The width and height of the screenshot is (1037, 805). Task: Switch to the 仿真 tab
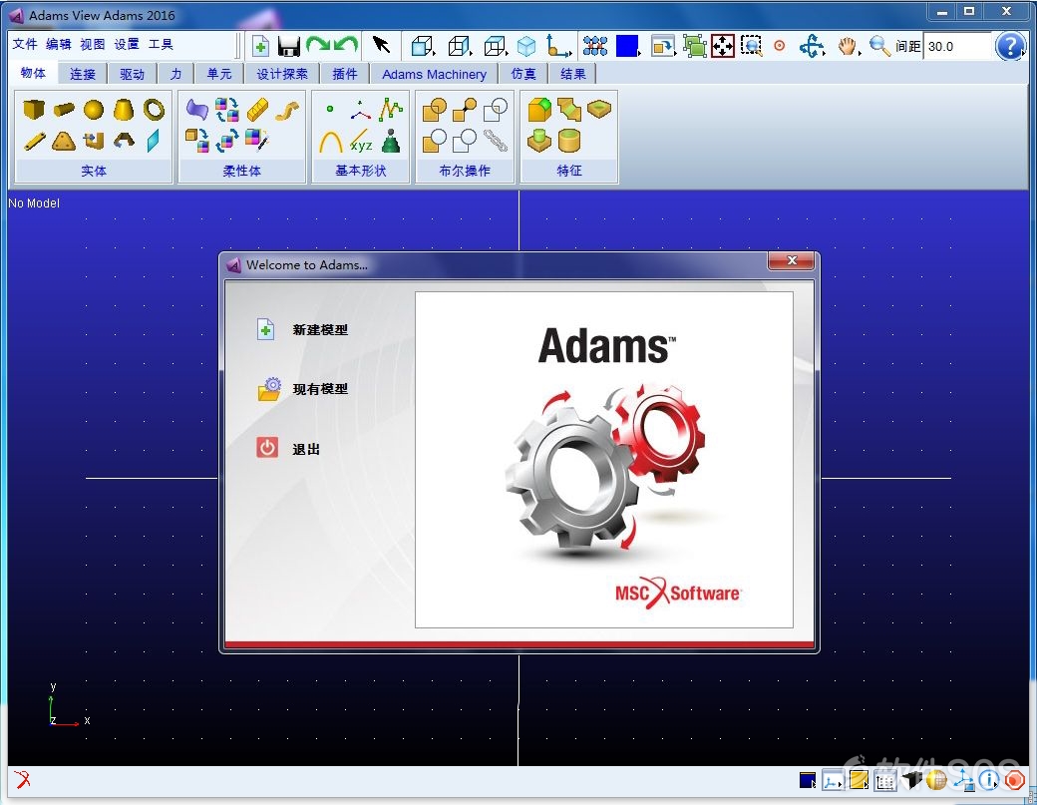pyautogui.click(x=523, y=74)
